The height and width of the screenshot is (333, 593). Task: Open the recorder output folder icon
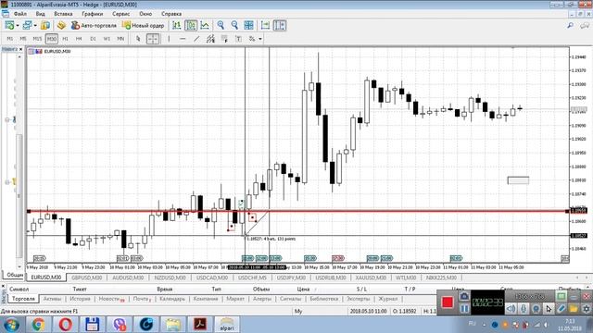pyautogui.click(x=574, y=308)
